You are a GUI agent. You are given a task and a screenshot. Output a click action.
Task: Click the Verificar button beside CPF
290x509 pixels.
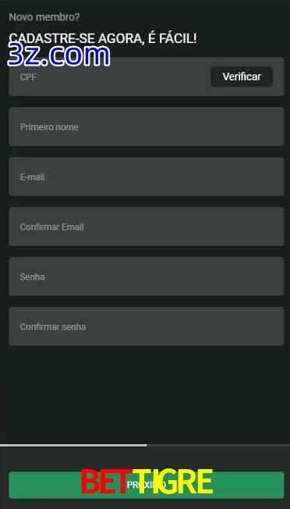[x=242, y=77]
